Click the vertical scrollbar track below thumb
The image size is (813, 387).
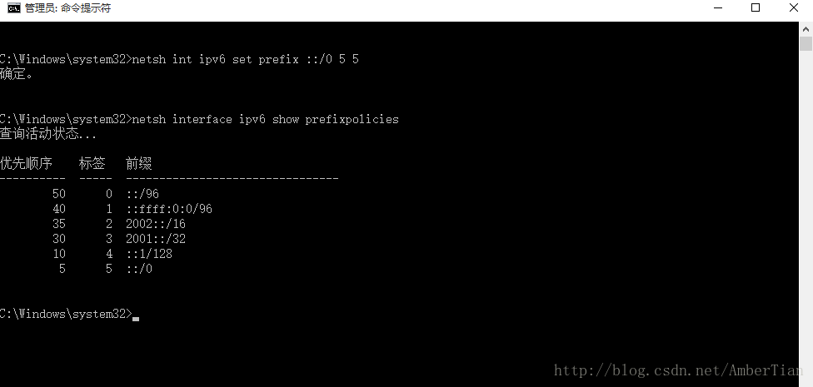click(806, 217)
